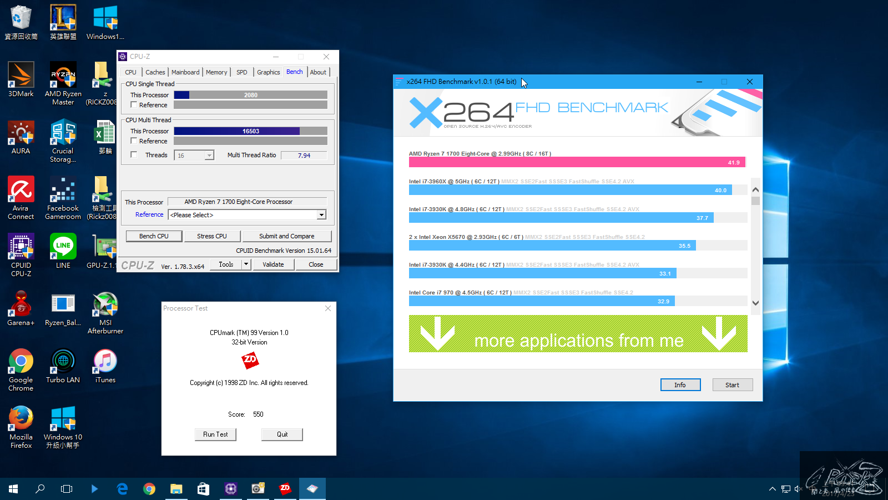Click the Reference link label in CPU-Z

point(149,214)
